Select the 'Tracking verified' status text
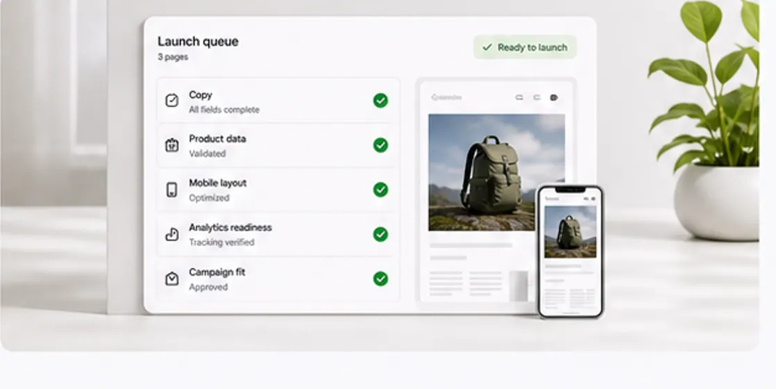Image resolution: width=776 pixels, height=389 pixels. (x=221, y=242)
